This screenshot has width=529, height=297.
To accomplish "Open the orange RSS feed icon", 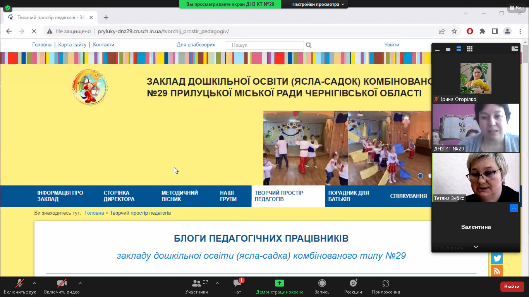I will point(497,271).
